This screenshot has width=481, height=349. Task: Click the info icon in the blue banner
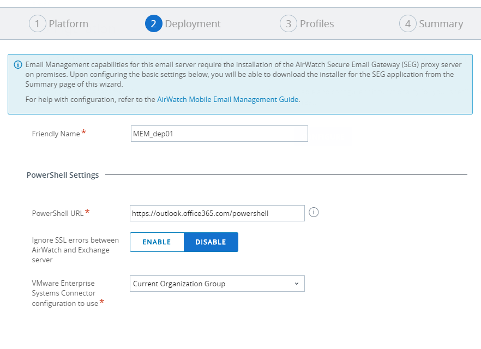17,65
